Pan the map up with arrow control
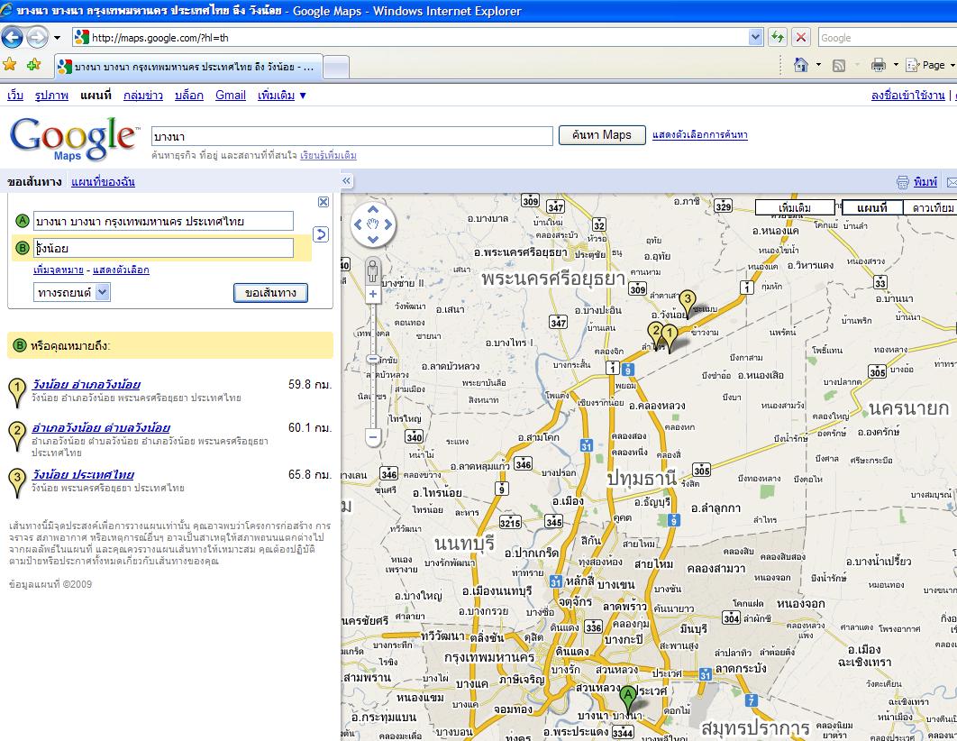957x741 pixels. pyautogui.click(x=373, y=210)
